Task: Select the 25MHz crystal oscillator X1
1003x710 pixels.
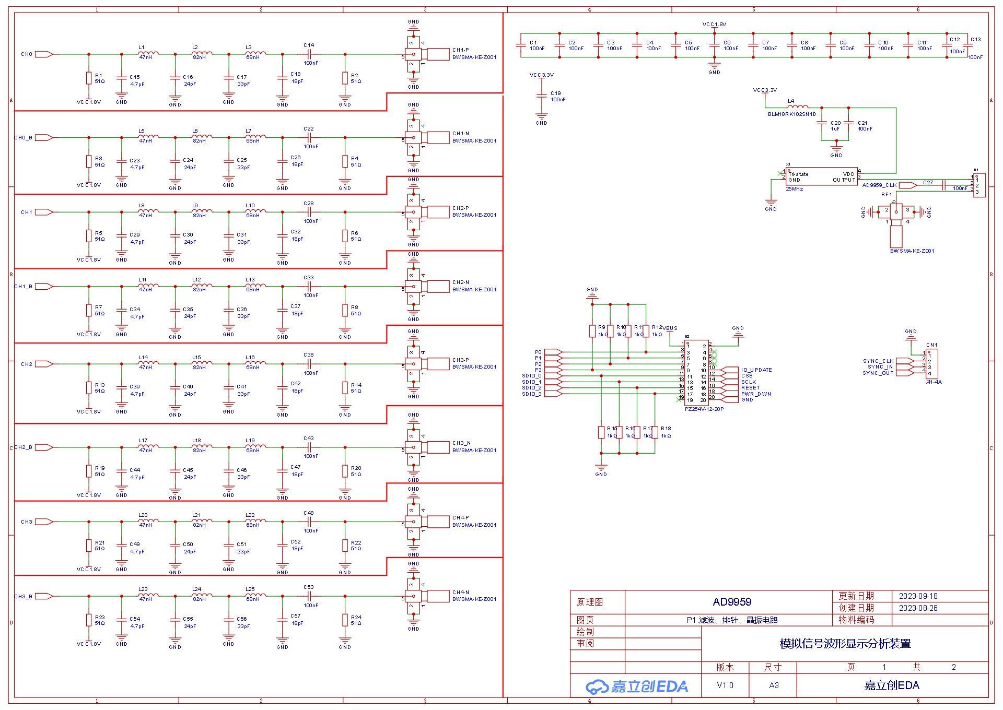Action: [821, 176]
